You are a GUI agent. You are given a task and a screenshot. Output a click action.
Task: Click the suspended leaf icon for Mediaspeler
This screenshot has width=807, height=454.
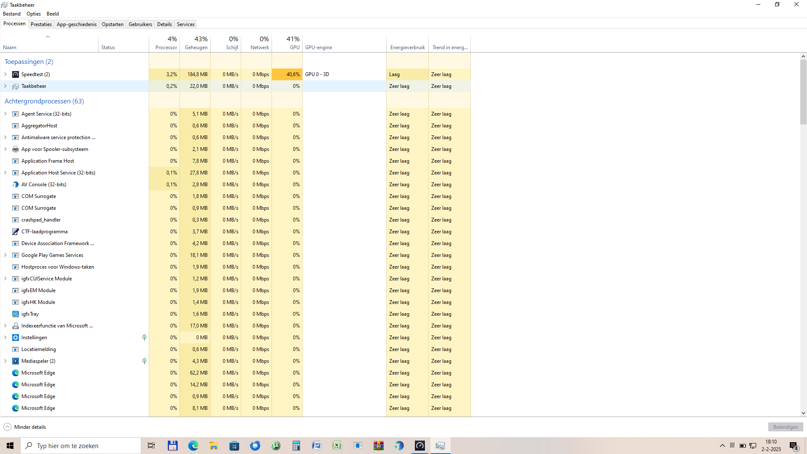[144, 361]
